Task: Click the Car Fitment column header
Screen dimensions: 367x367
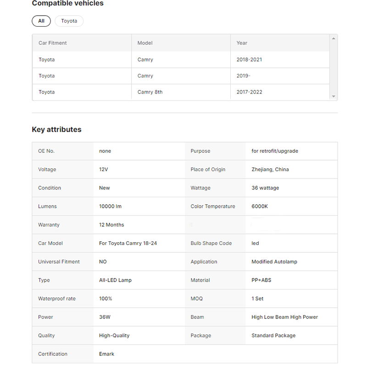Action: [53, 43]
